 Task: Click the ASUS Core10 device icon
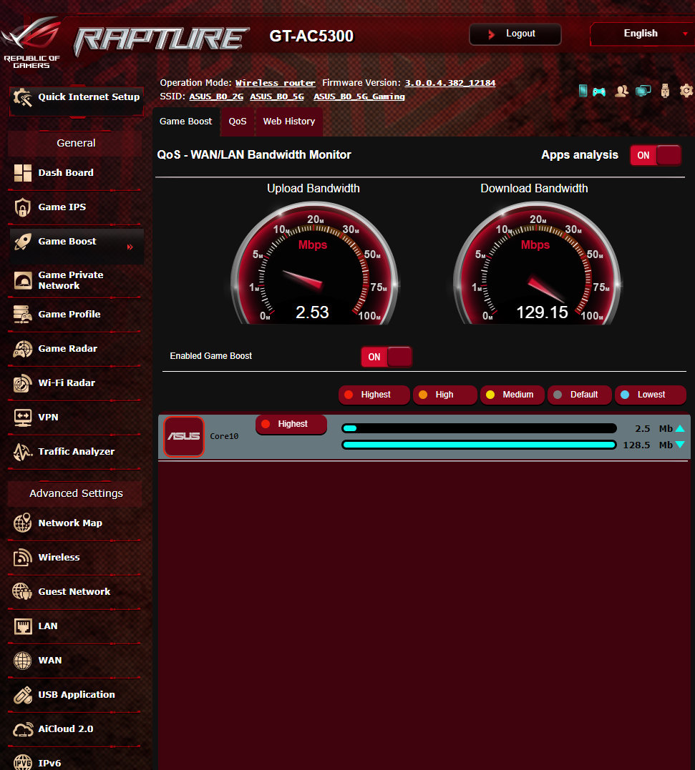[x=184, y=437]
